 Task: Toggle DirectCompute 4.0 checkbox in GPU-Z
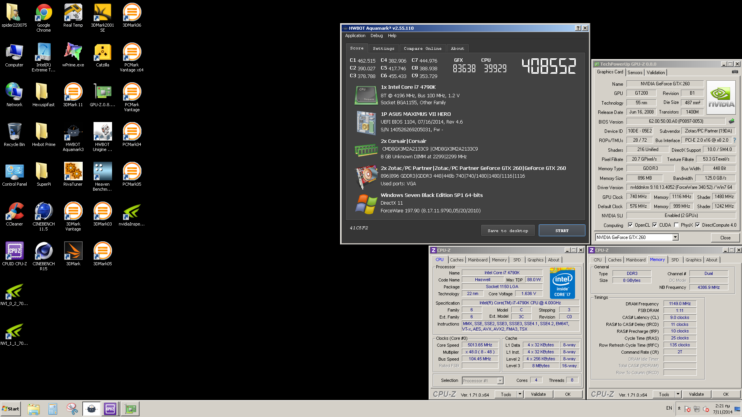(x=698, y=225)
